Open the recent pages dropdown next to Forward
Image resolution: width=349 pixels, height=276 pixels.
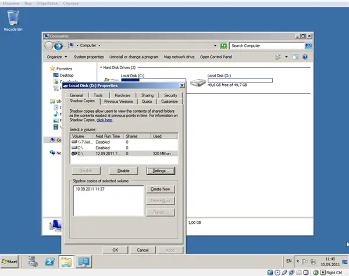point(65,46)
